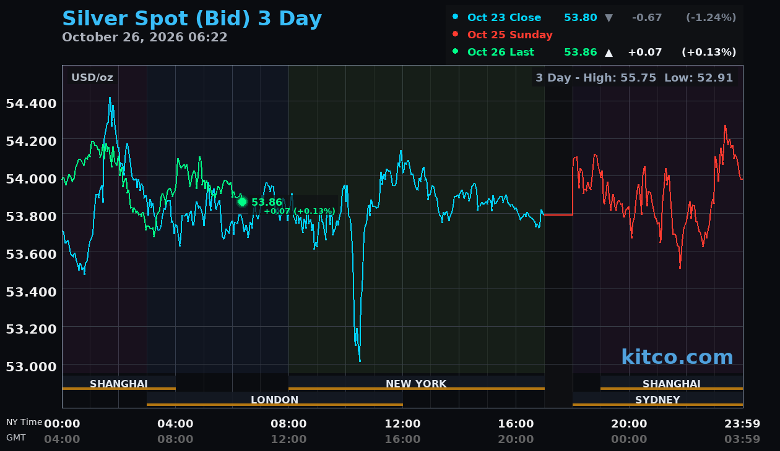The height and width of the screenshot is (451, 780).
Task: Click the +0.07 change in the legend
Action: click(645, 53)
